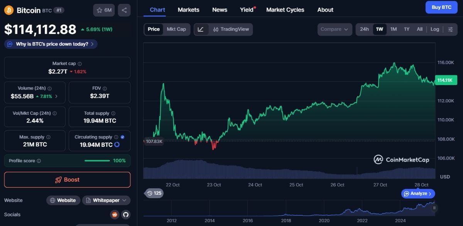Click the 25 Oct date axis label

tap(296, 185)
